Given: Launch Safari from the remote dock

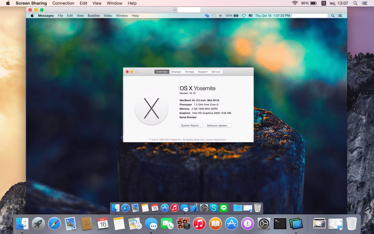Looking at the screenshot, I should (x=125, y=208).
